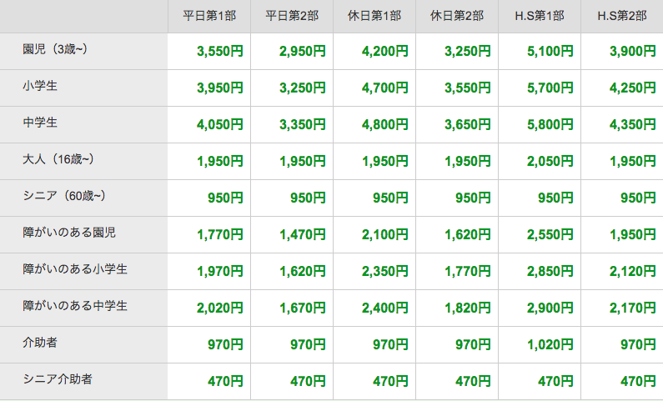The height and width of the screenshot is (401, 663).
Task: Click 2,120円 in the 障がいのある小学生 row
Action: click(x=632, y=271)
